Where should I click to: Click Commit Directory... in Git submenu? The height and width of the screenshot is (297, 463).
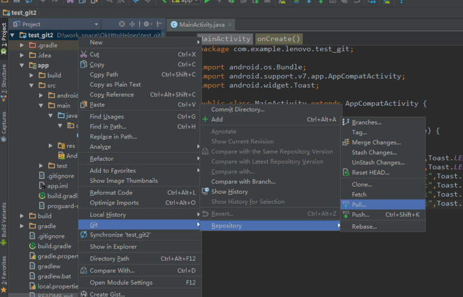point(270,109)
